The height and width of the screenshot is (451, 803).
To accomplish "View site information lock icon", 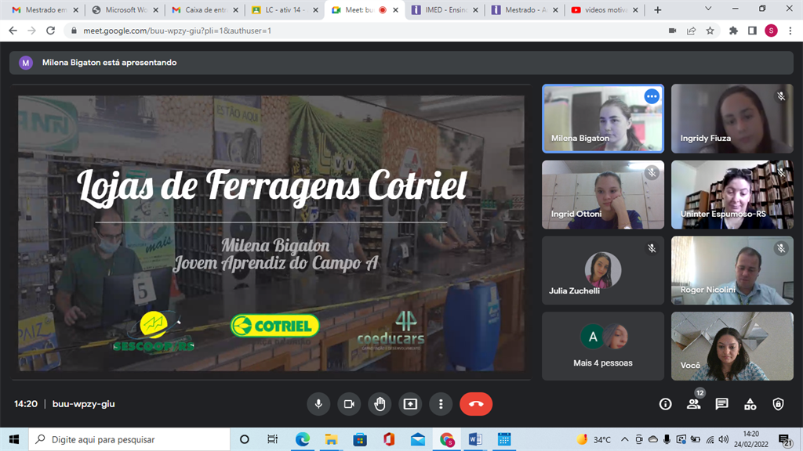I will (x=74, y=31).
